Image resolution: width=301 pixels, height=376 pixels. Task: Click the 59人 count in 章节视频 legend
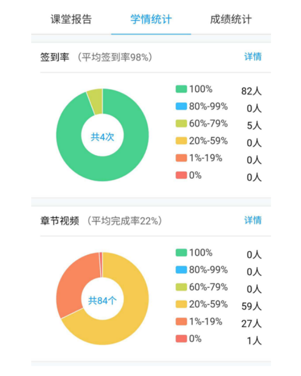251,306
